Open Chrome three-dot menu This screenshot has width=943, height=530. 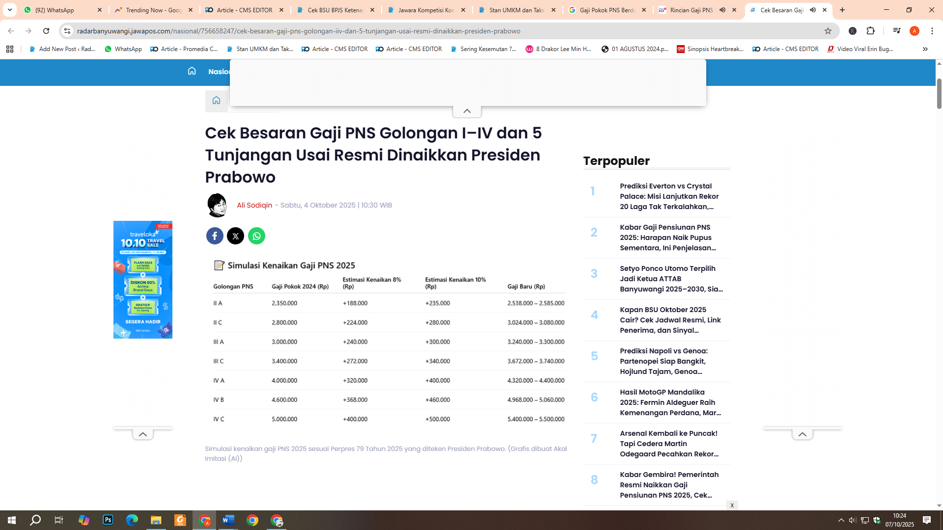click(932, 31)
